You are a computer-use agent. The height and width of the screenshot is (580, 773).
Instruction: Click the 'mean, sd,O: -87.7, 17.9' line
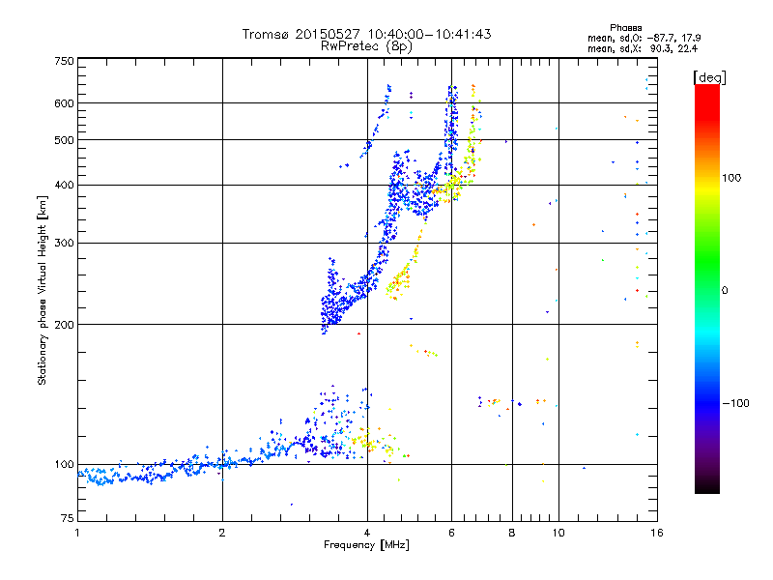tap(644, 38)
